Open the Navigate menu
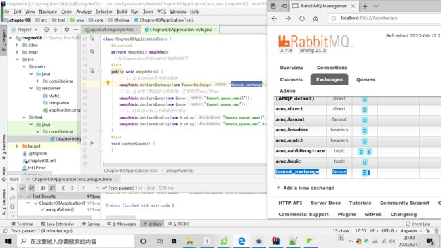 click(47, 12)
